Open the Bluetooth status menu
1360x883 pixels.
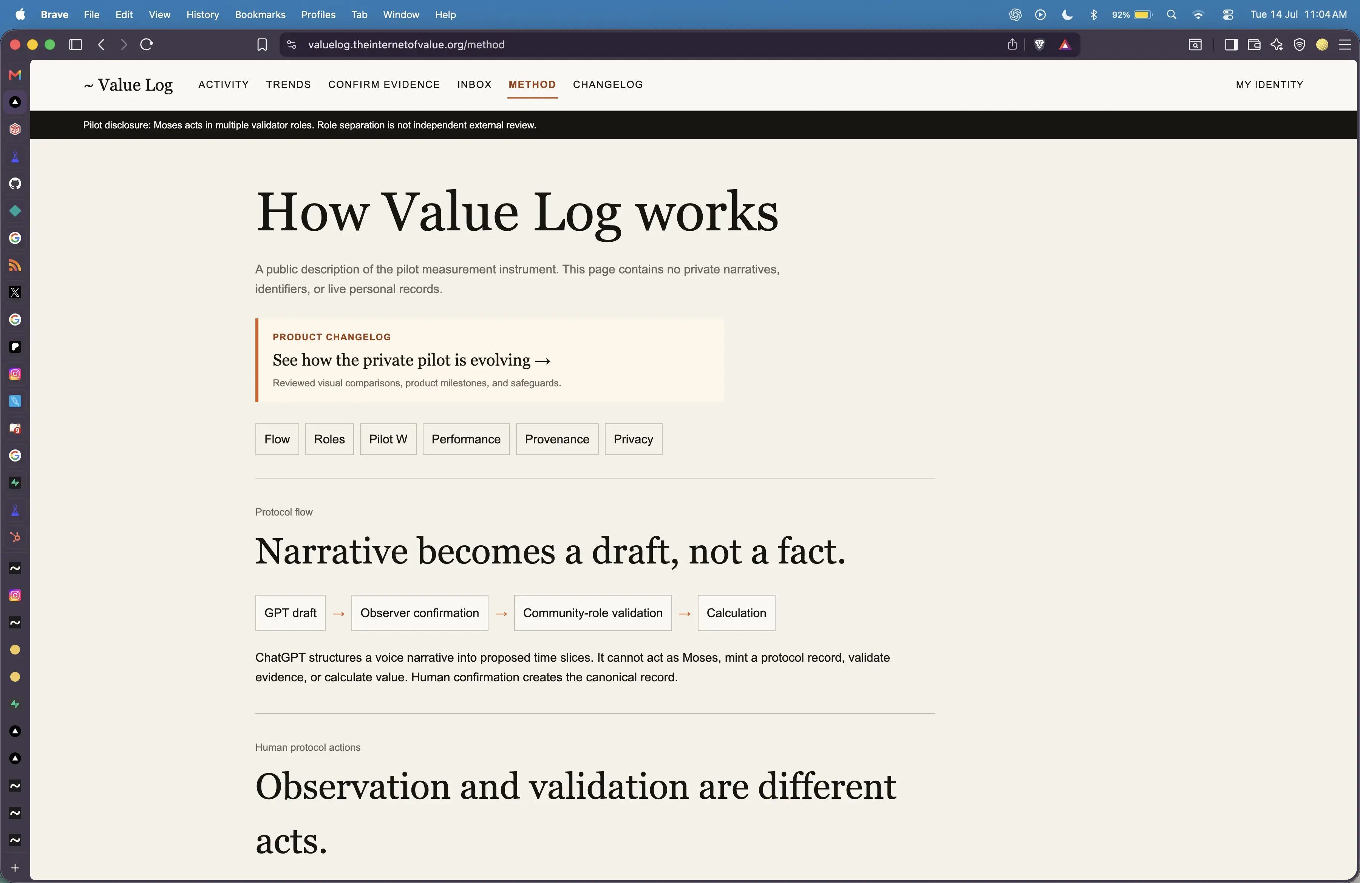[1094, 15]
